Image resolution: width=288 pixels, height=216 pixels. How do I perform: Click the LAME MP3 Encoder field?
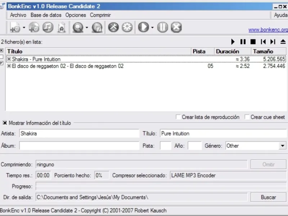[x=228, y=175]
